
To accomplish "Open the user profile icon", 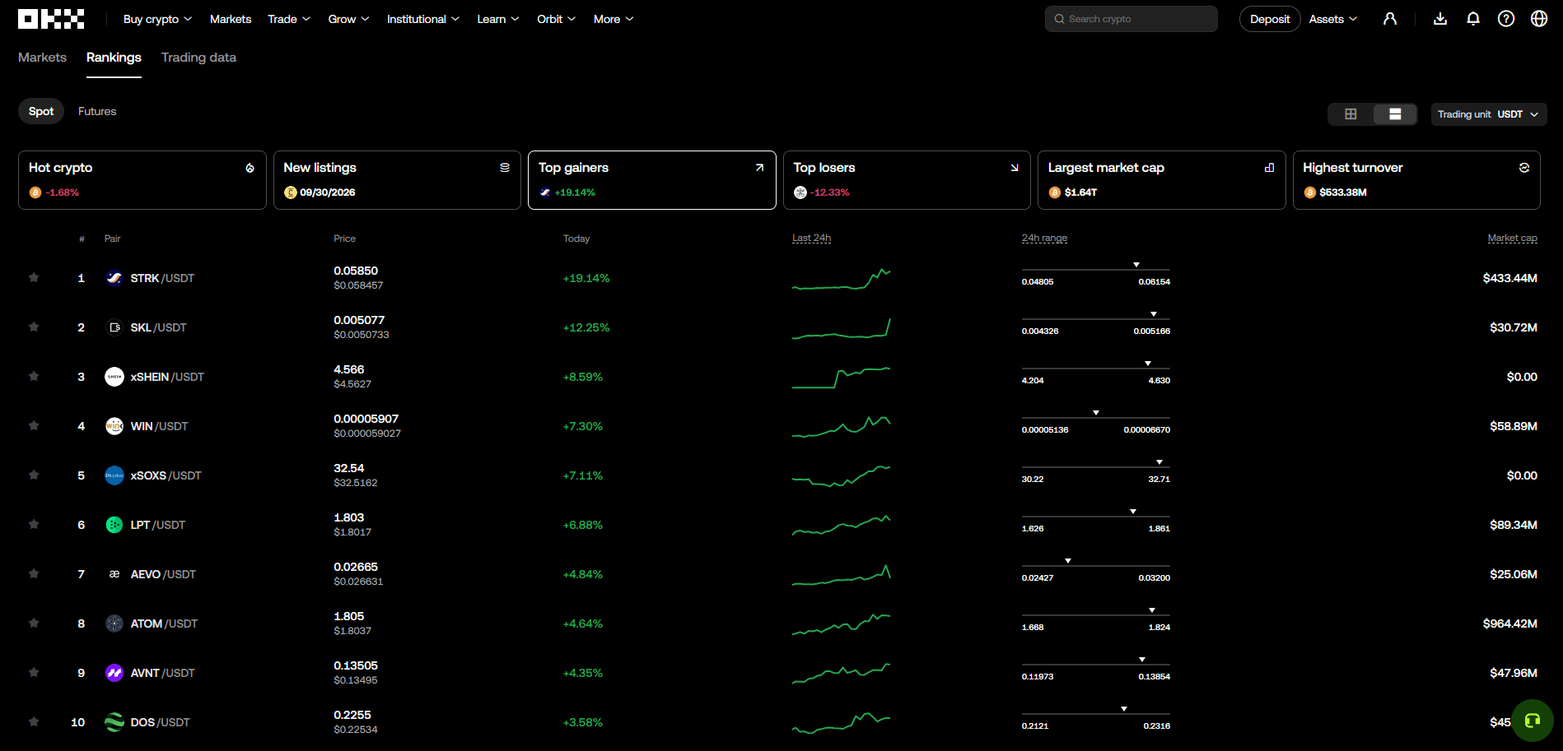I will point(1390,19).
